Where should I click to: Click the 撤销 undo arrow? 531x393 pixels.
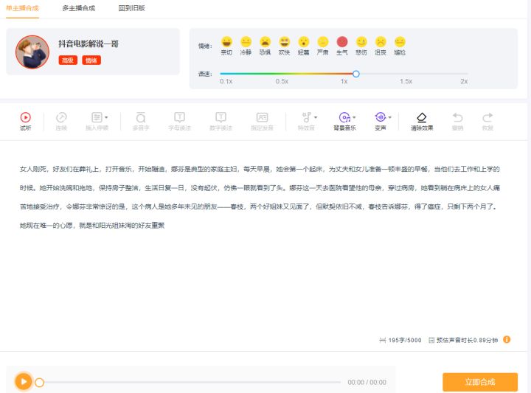coord(457,117)
